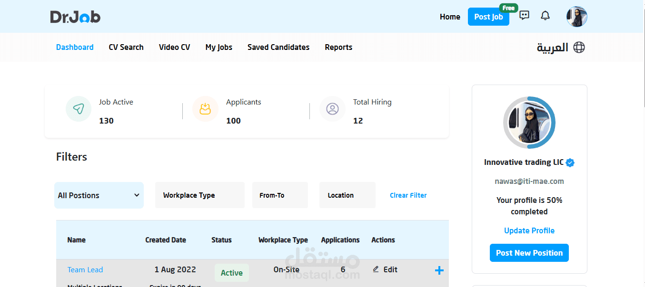Image resolution: width=645 pixels, height=287 pixels.
Task: Click the Total Hiring person icon
Action: pos(332,109)
